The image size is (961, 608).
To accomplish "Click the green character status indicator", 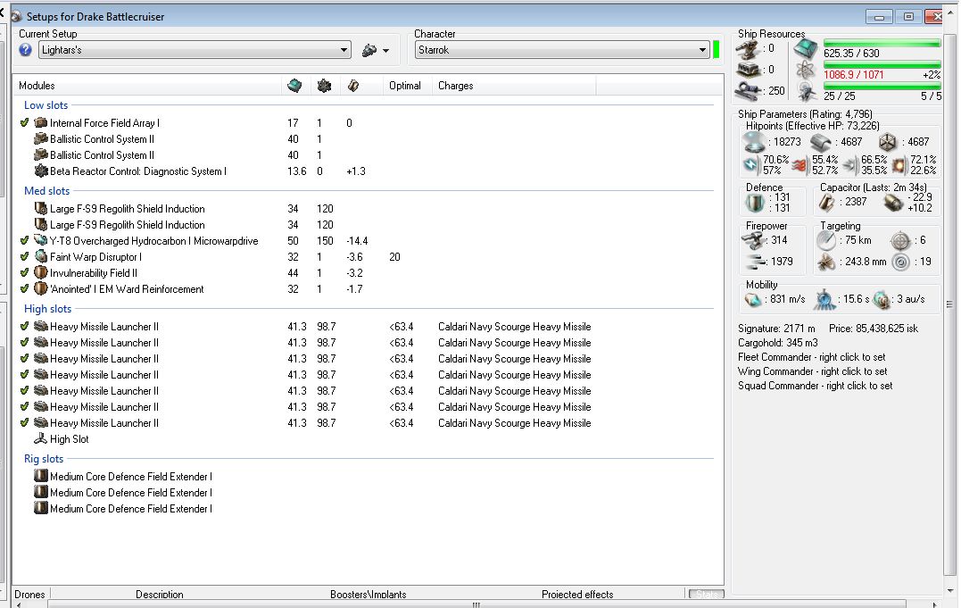I will (716, 50).
